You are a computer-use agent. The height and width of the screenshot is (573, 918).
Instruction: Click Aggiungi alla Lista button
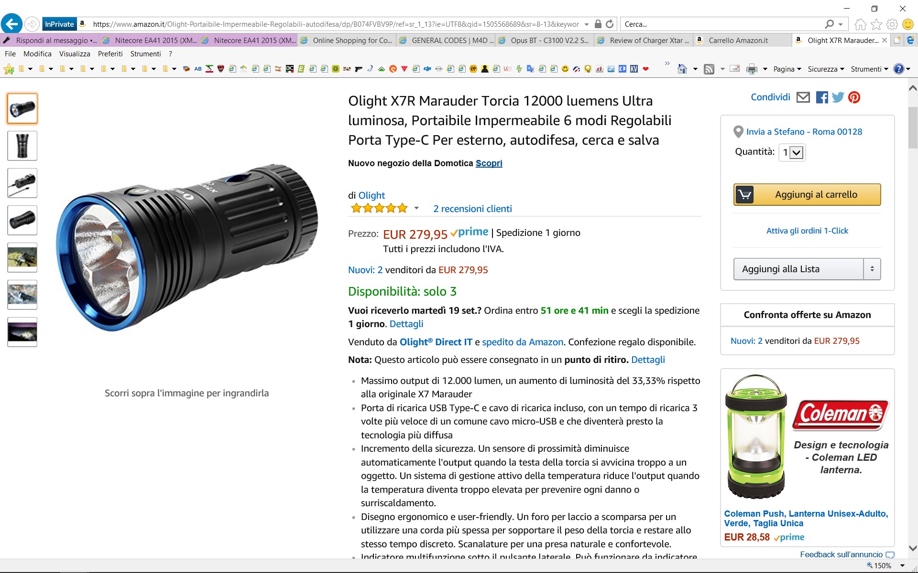tap(798, 269)
